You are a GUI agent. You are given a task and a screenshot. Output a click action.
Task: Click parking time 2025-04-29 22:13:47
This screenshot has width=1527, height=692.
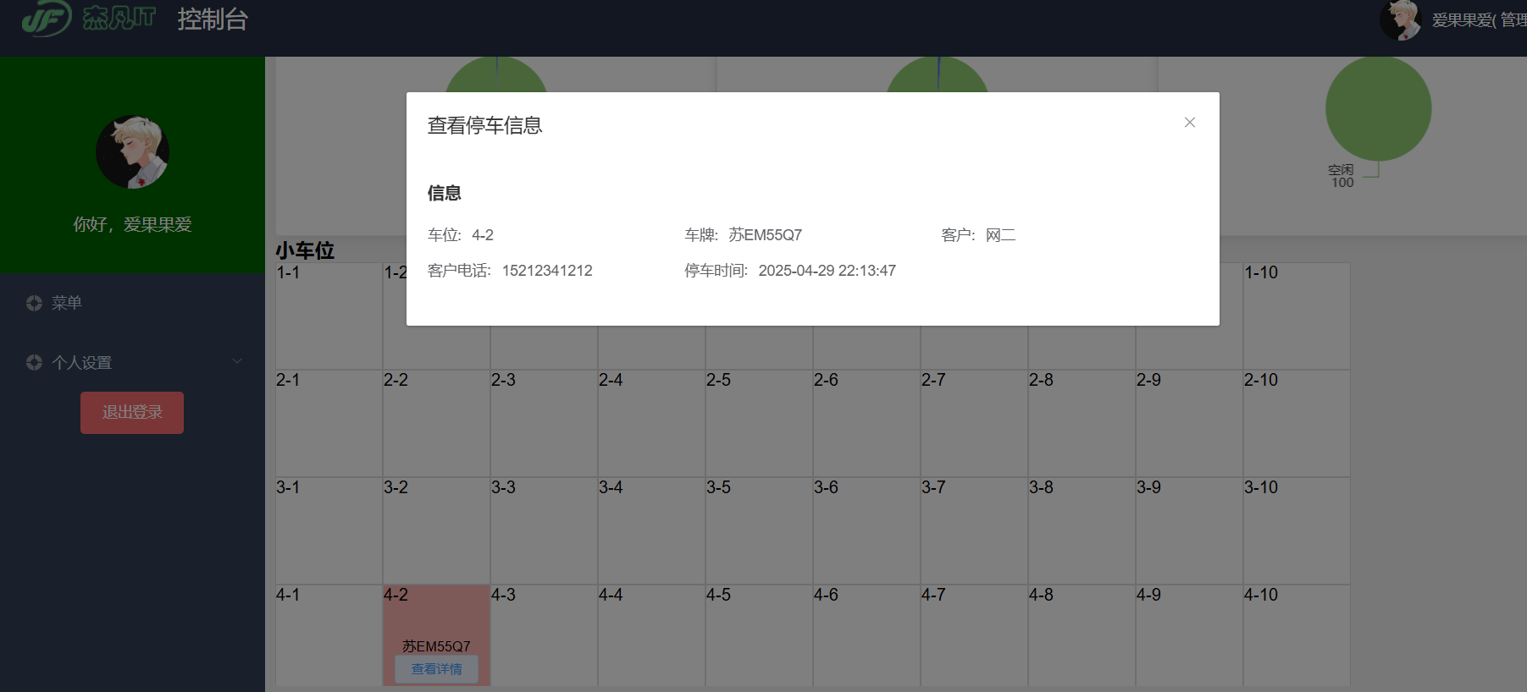pyautogui.click(x=827, y=271)
